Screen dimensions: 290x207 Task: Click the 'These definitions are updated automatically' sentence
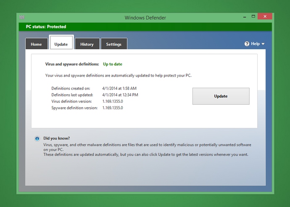[146, 154]
